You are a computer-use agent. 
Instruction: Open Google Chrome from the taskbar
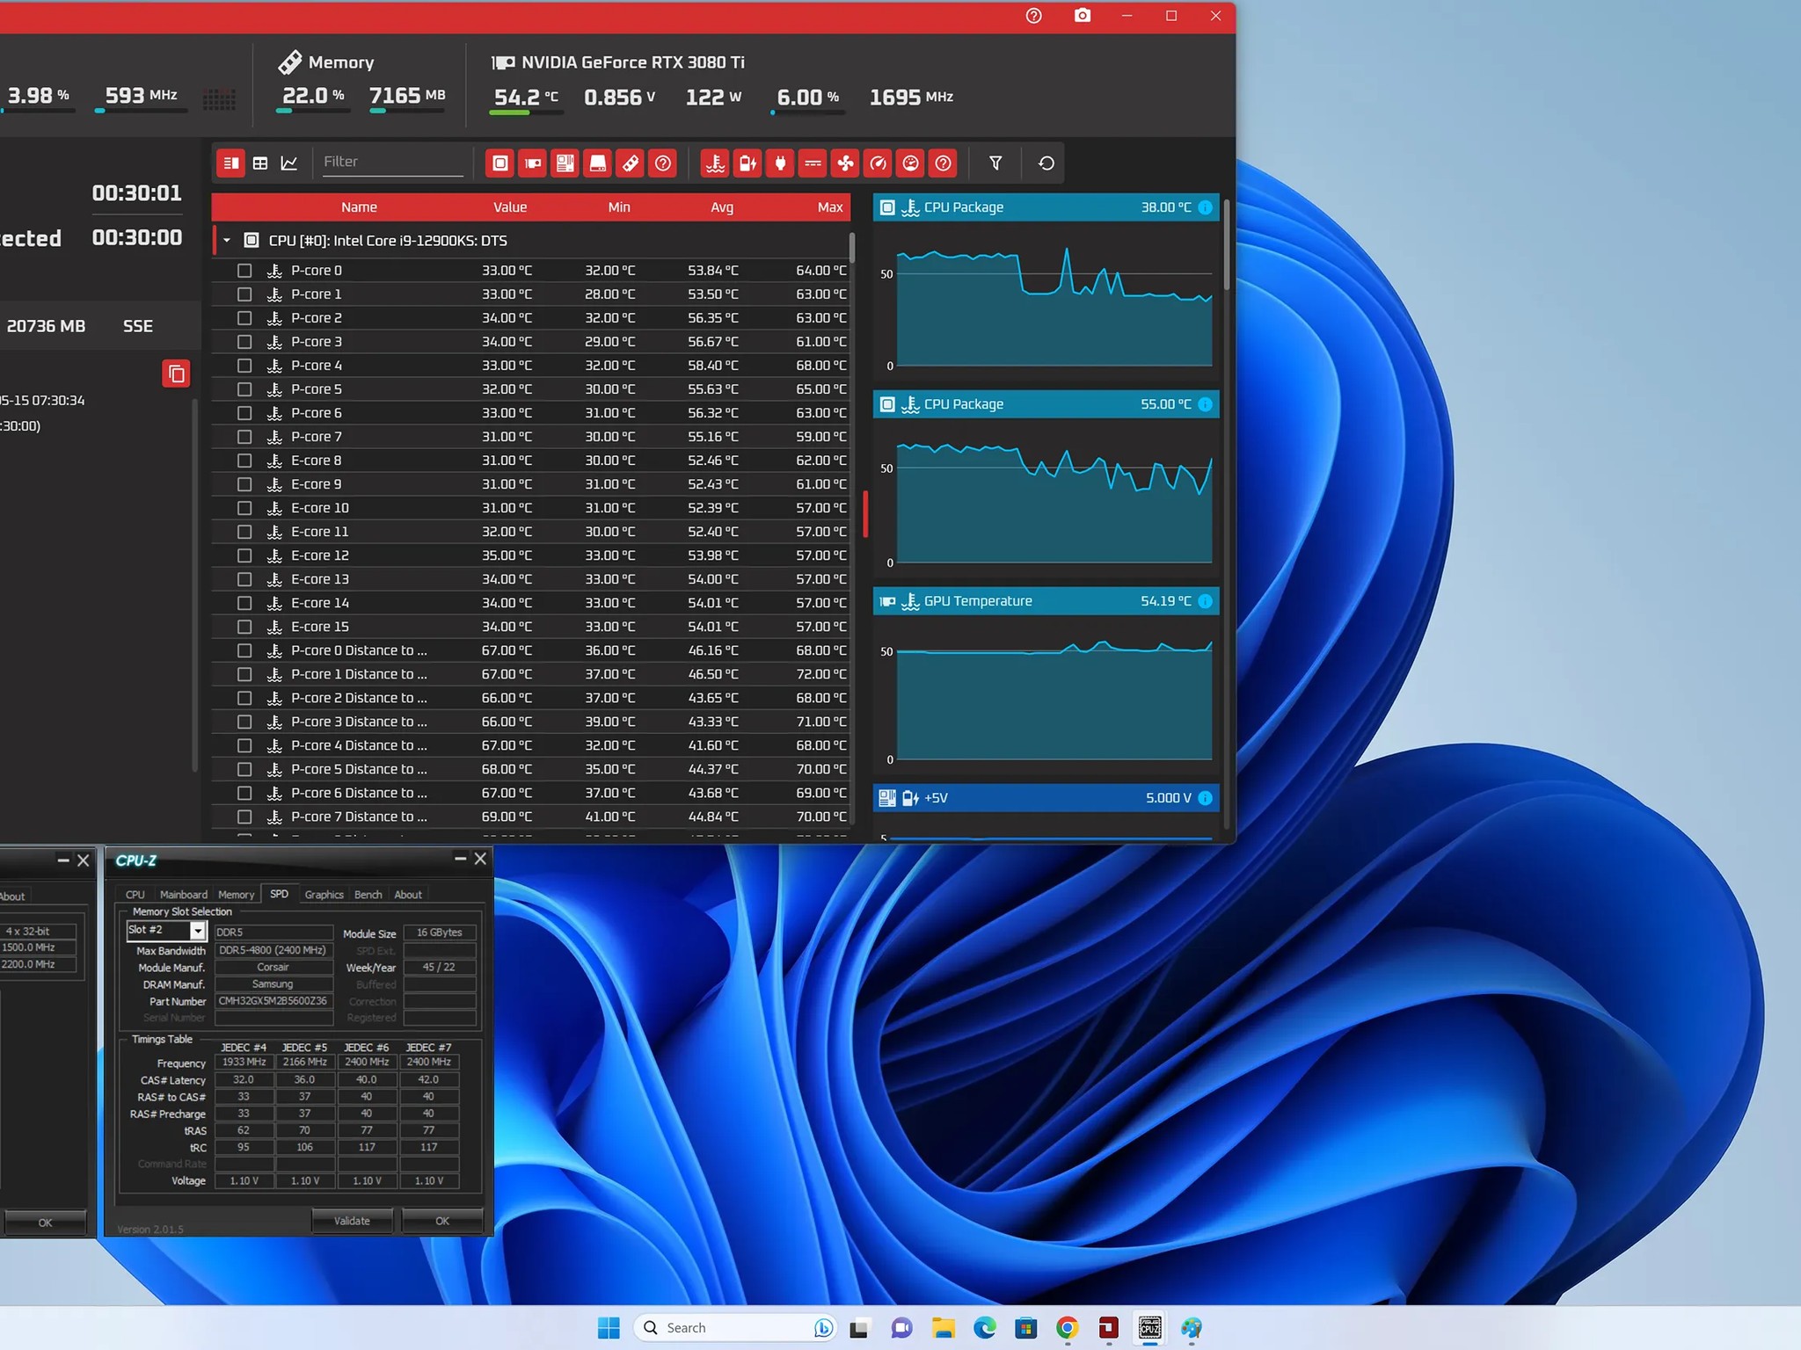click(x=1068, y=1328)
